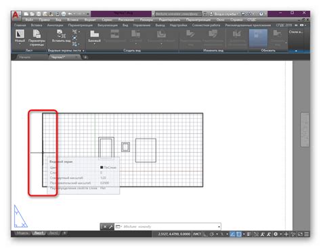Switch to the СПДС 2019 ribbon tab
The image size is (321, 248).
click(x=284, y=25)
